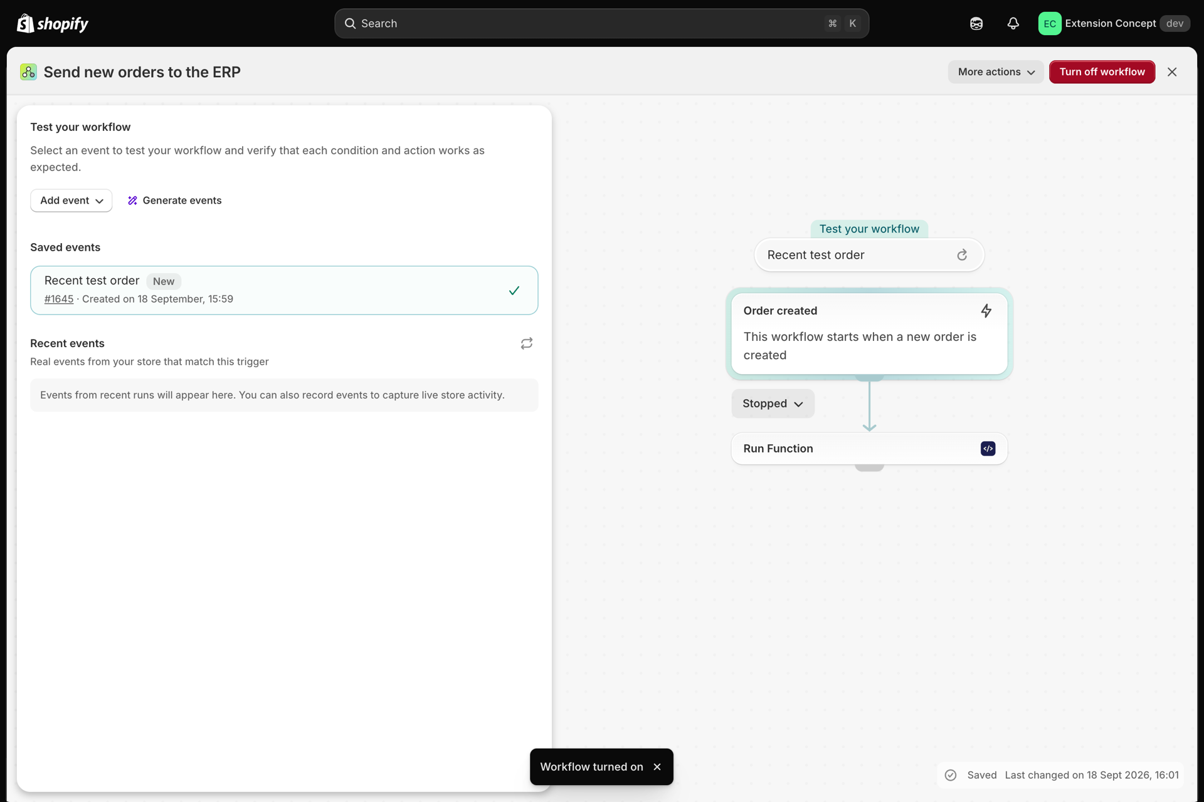
Task: Select the Run Function action step
Action: tap(869, 449)
